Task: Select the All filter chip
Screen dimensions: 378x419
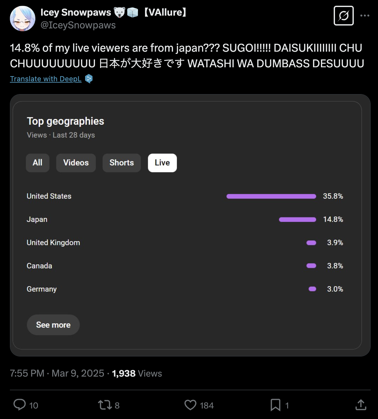Action: click(x=38, y=163)
